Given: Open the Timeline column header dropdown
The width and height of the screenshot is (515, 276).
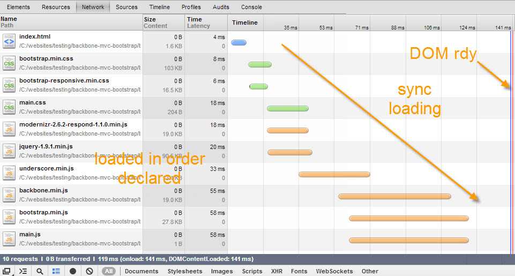Looking at the screenshot, I should pyautogui.click(x=245, y=23).
